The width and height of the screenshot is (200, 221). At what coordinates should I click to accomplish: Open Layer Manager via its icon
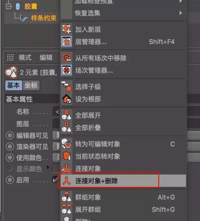(x=67, y=42)
